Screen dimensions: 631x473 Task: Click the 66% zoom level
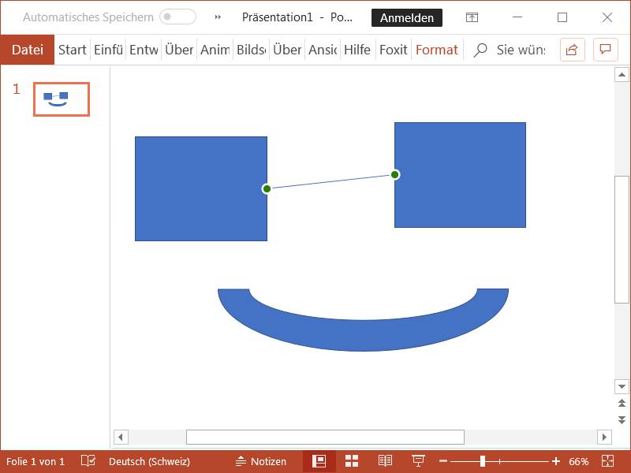pyautogui.click(x=578, y=461)
